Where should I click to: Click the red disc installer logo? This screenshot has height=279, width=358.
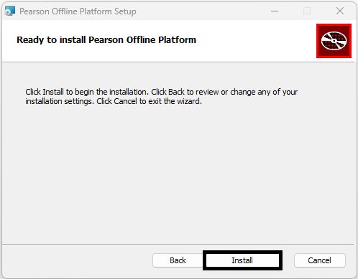pos(334,41)
